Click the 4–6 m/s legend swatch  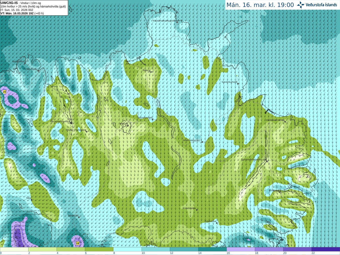pyautogui.click(x=71, y=249)
